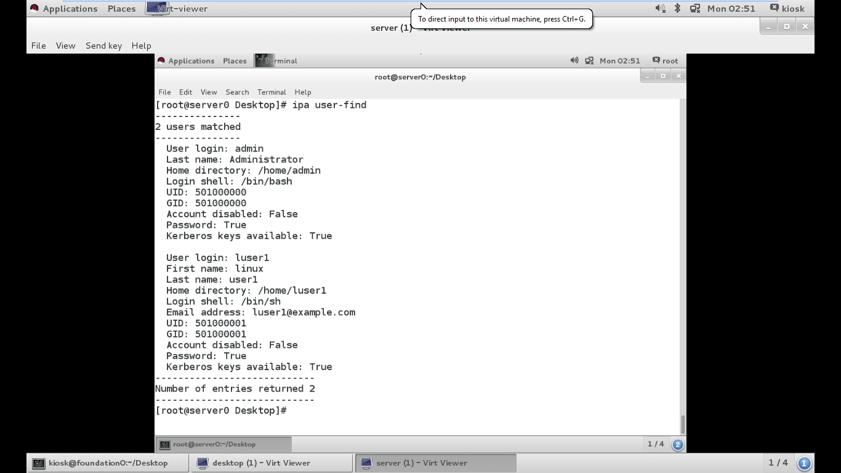Open the host clock showing Mon 02:51
Viewport: 841px width, 473px height.
coord(731,9)
